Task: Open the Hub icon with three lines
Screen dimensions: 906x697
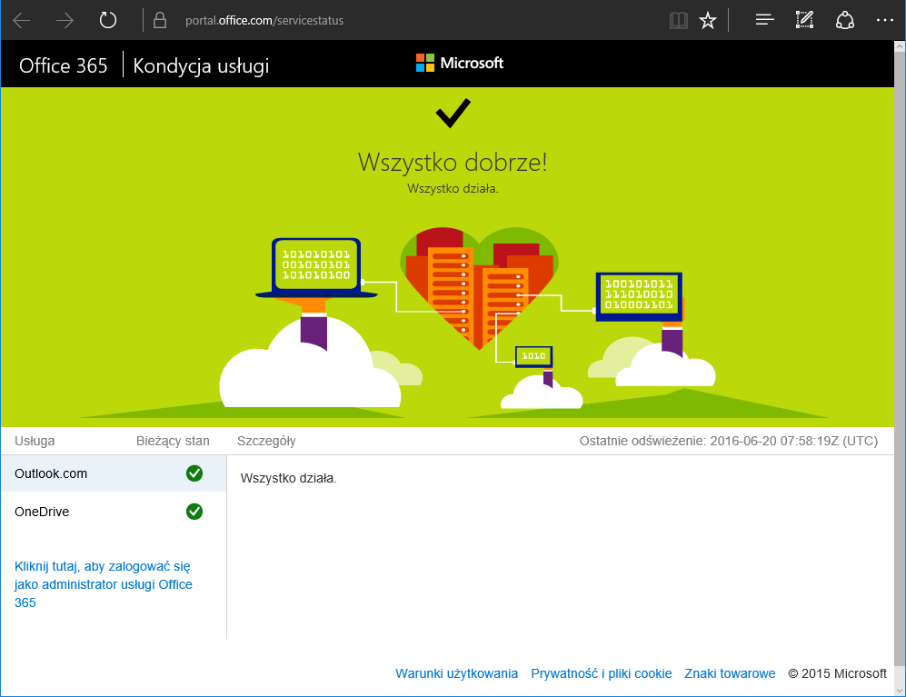Action: (764, 21)
